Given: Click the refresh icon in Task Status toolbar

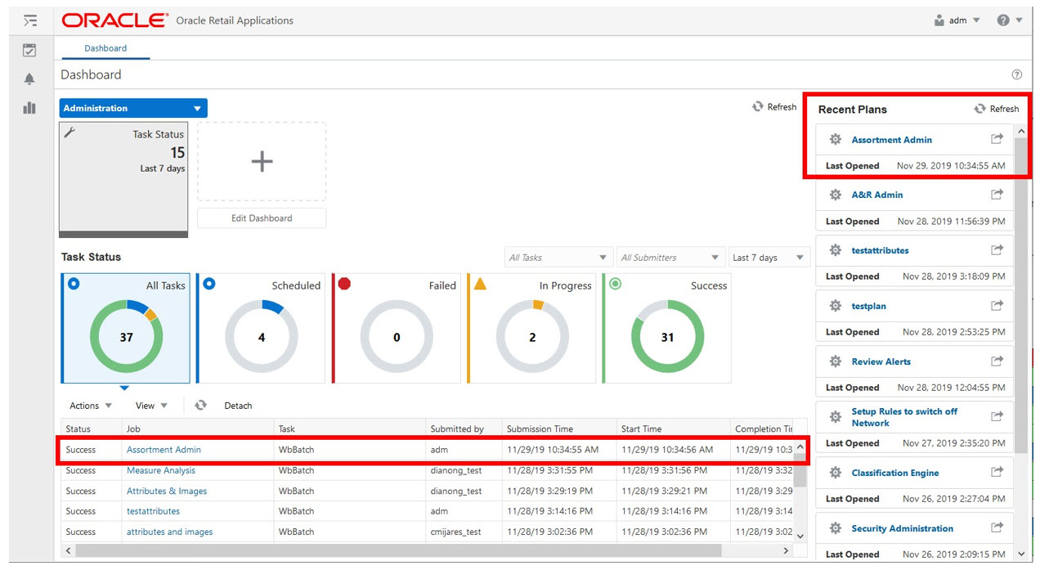Looking at the screenshot, I should tap(200, 405).
